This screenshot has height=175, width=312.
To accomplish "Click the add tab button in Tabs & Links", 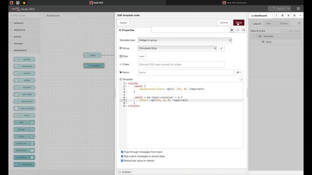I will pyautogui.click(x=291, y=31).
